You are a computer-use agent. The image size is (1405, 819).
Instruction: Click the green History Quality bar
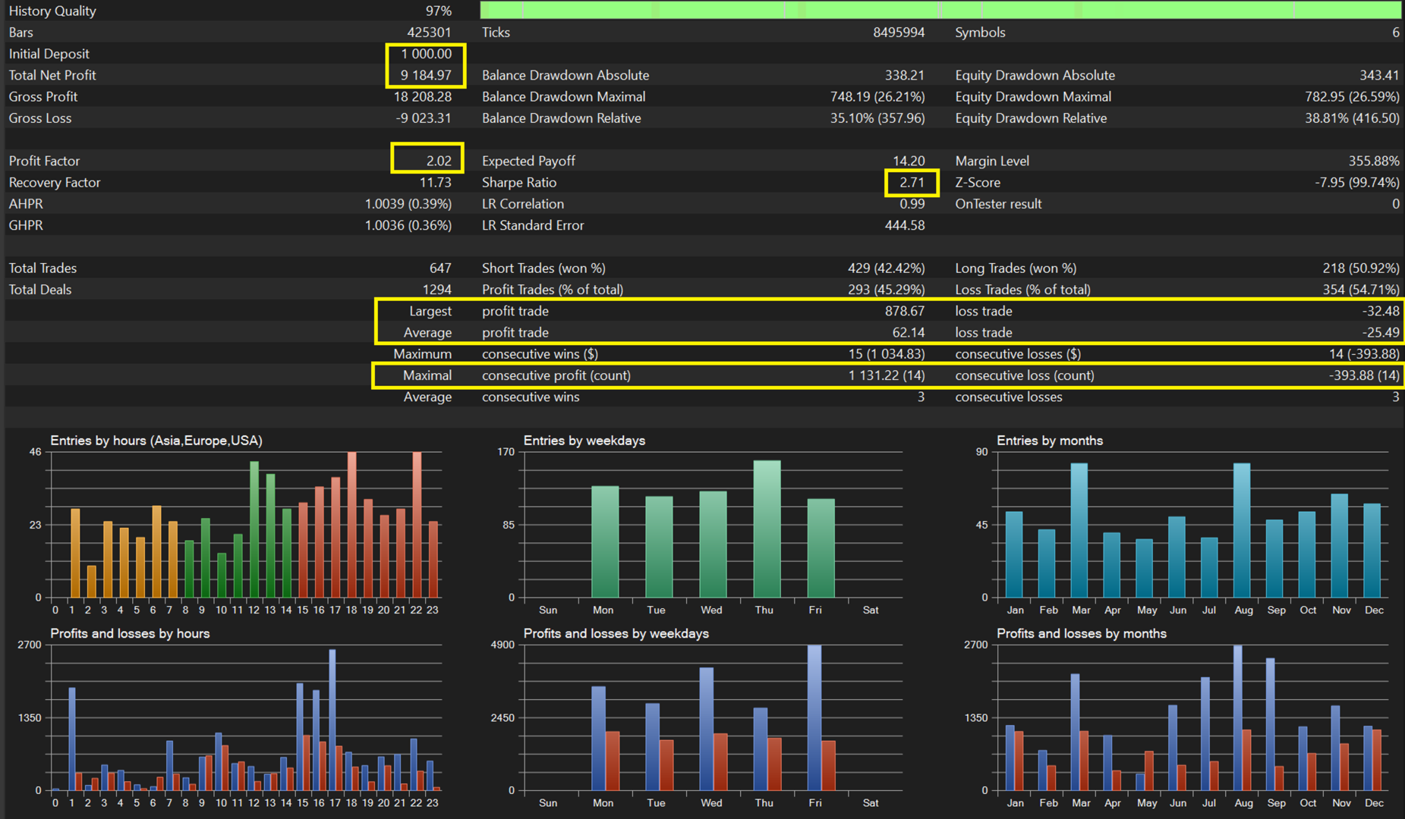[940, 10]
